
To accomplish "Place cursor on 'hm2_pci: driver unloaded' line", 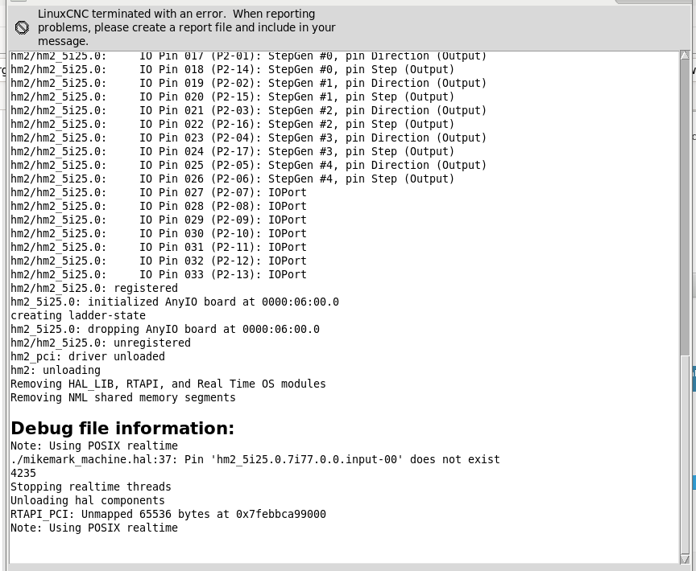I will pyautogui.click(x=88, y=356).
